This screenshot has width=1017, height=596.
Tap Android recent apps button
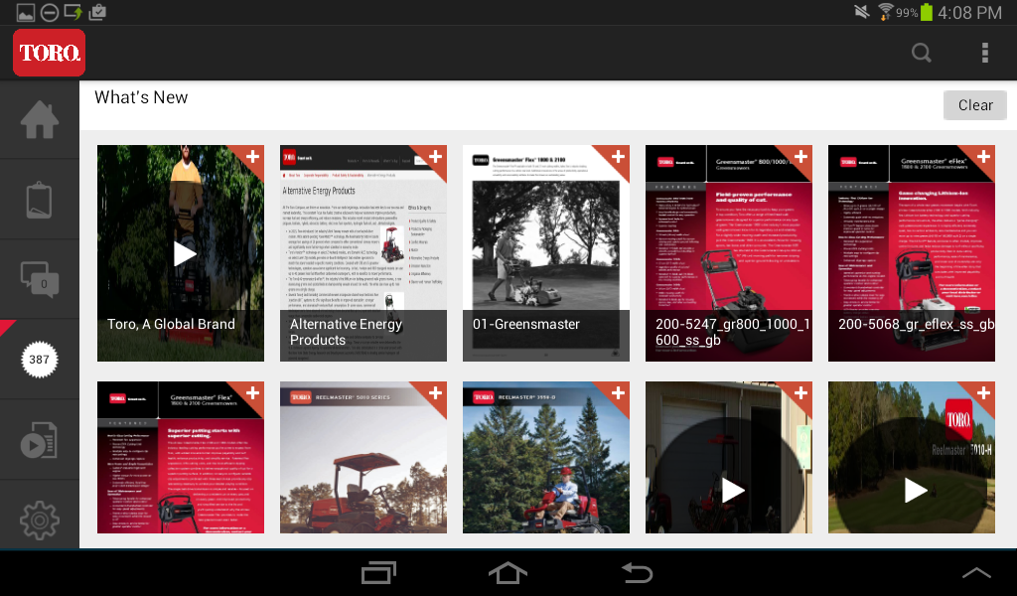pyautogui.click(x=378, y=572)
